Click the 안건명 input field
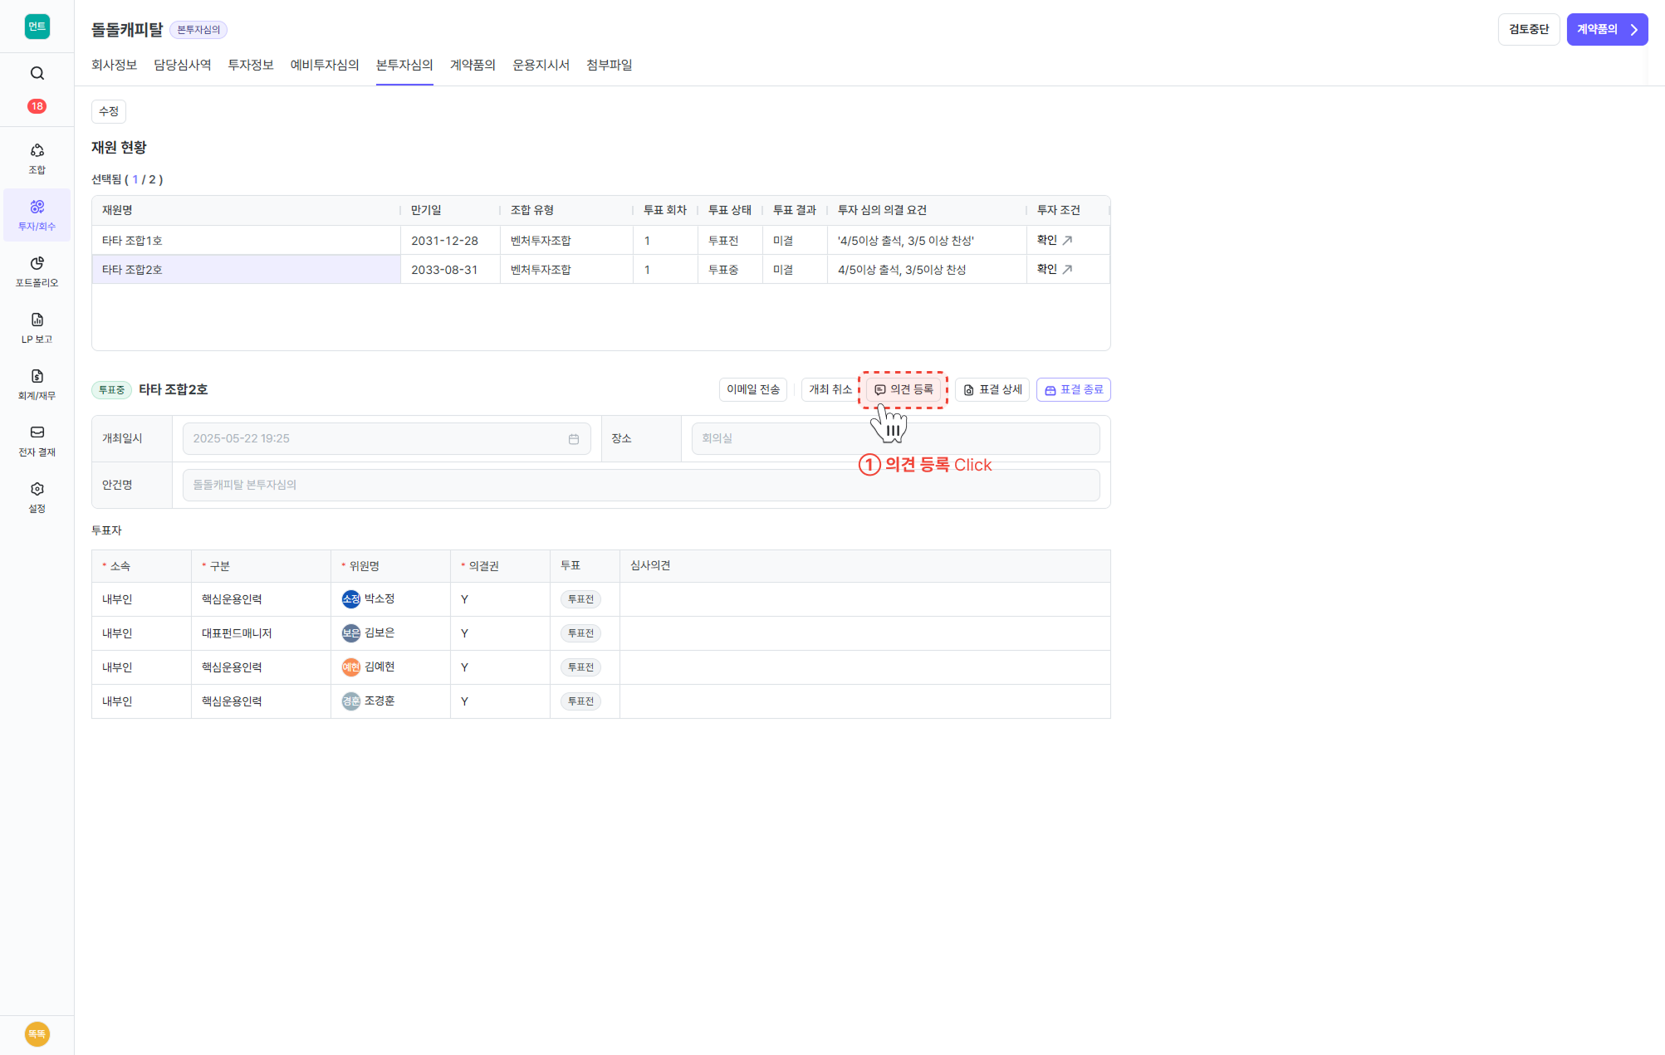 [641, 485]
